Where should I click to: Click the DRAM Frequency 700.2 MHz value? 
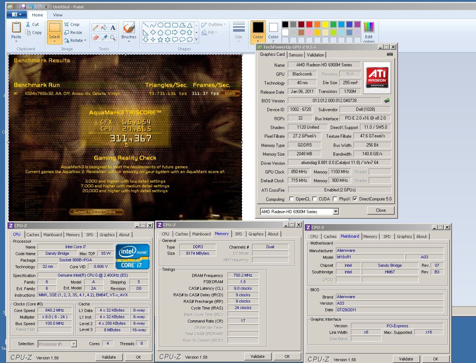243,276
